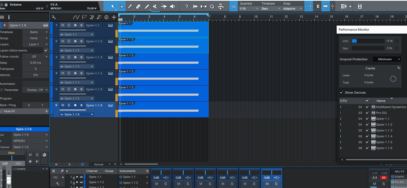The width and height of the screenshot is (407, 188).
Task: Click the wrench icon above track list
Action: (x=54, y=17)
